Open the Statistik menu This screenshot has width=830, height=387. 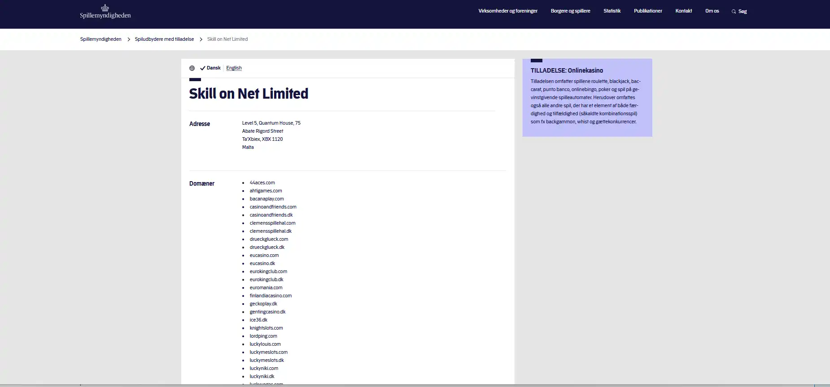pos(612,11)
